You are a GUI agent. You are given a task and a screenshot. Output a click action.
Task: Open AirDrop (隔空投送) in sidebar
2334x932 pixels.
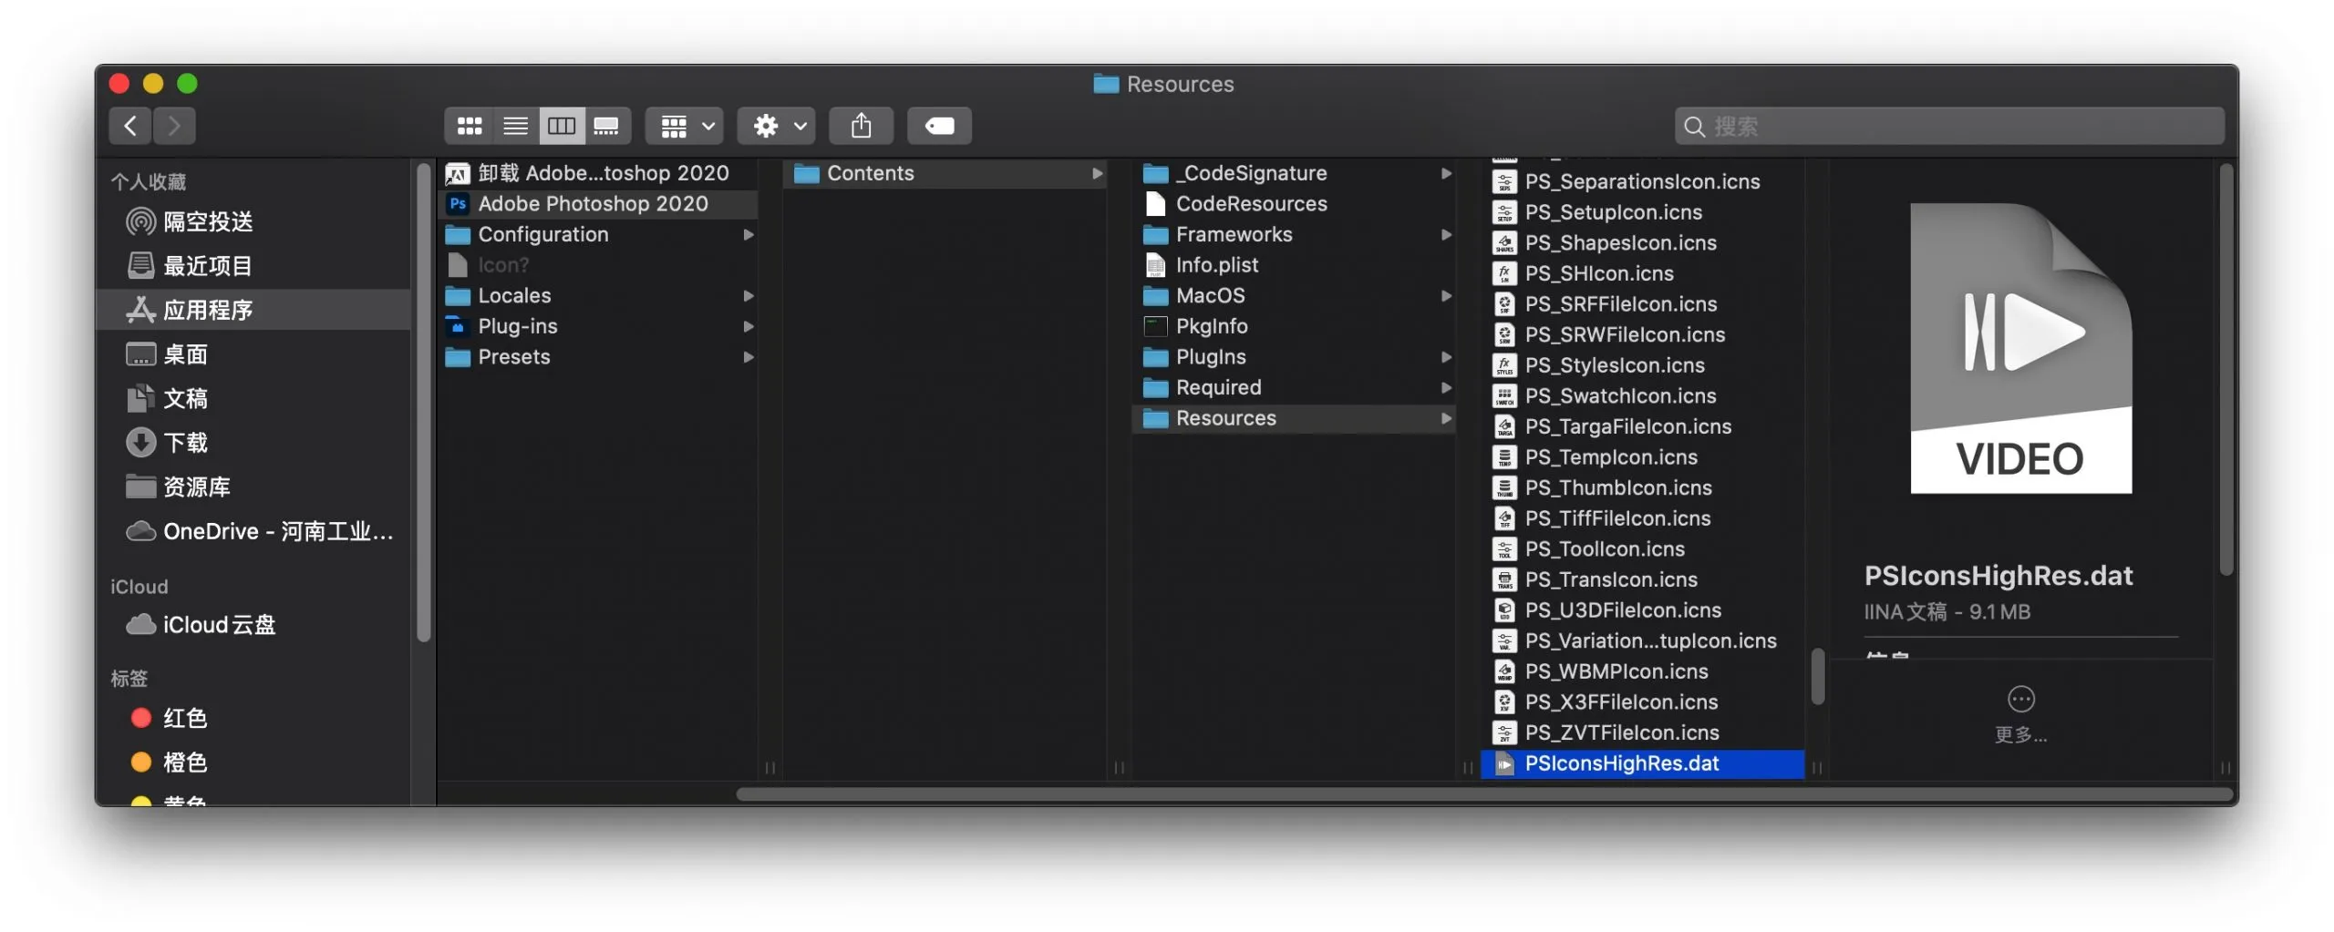[x=253, y=221]
